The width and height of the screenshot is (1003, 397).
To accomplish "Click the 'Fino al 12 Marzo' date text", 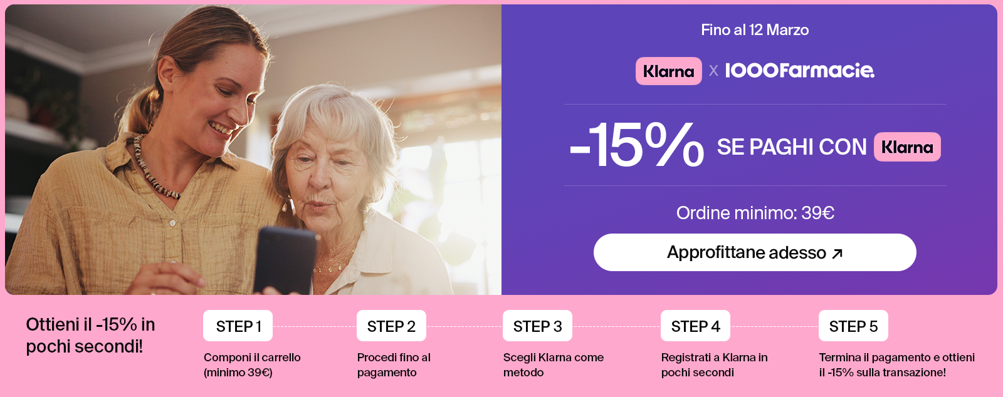I will [x=755, y=30].
